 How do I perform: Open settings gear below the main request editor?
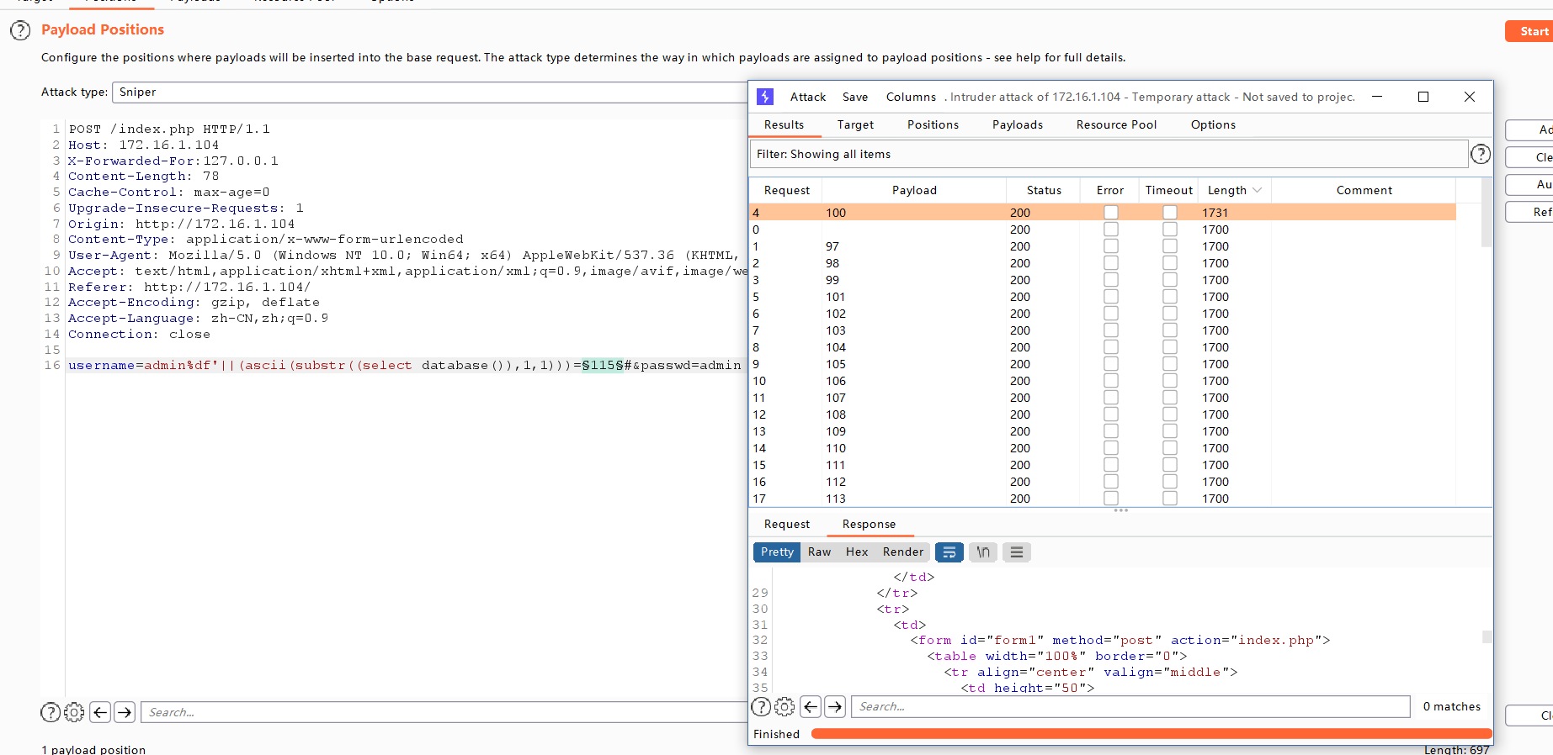coord(74,712)
